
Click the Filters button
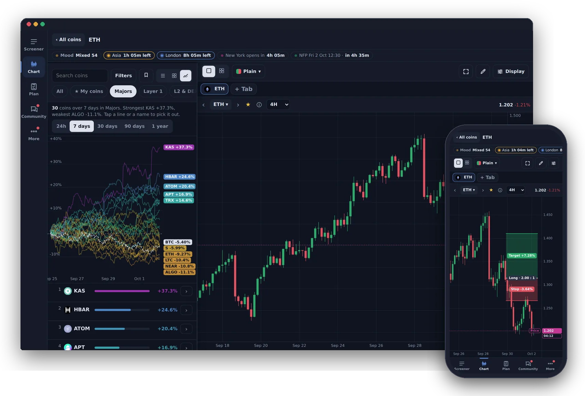click(123, 76)
